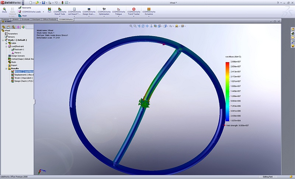Screen dimensions: 295x179
Task: Open COSMOSWorks Result Tools
Action: (x=60, y=10)
